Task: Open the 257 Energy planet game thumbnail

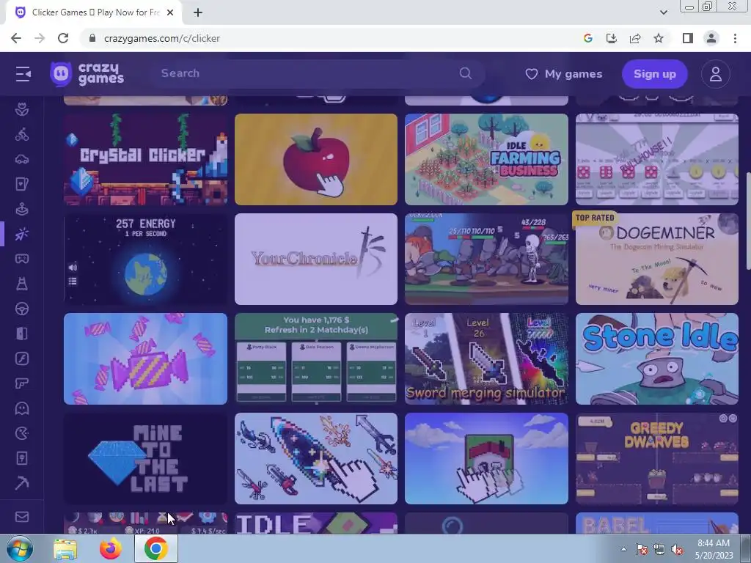Action: 146,259
